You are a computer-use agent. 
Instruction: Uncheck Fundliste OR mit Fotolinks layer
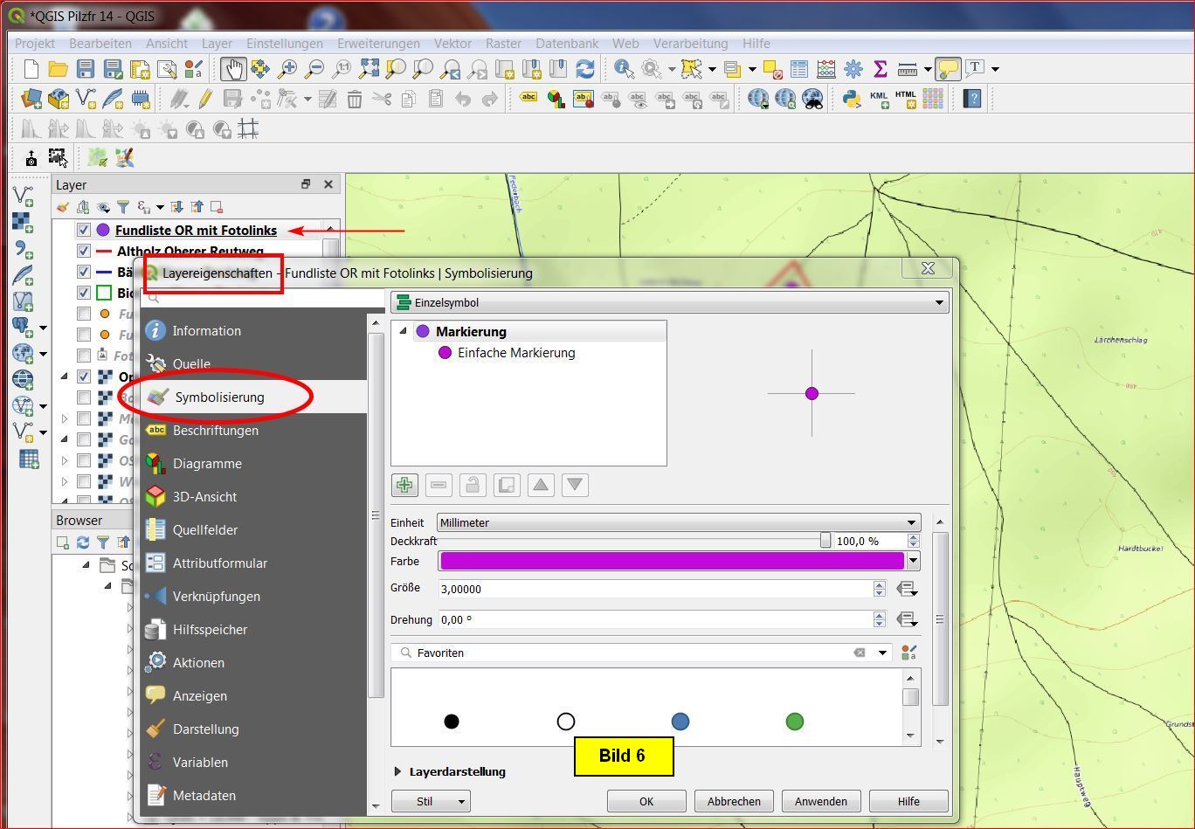point(84,231)
